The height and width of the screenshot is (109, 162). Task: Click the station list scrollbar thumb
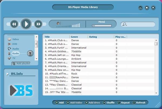tap(156, 44)
